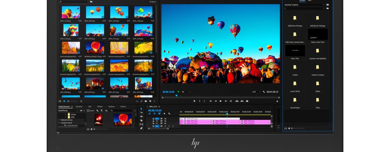Filter Media Browser file types funnel icon
This screenshot has height=152, width=390.
(102, 111)
